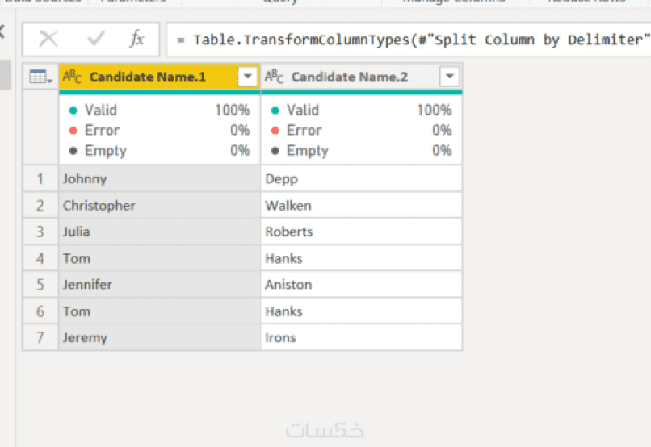Select row number 5 in the grid
The image size is (651, 447).
pyautogui.click(x=40, y=285)
